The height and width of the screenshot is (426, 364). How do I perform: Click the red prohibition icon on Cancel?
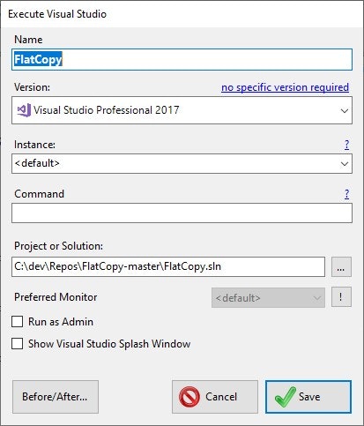point(189,397)
